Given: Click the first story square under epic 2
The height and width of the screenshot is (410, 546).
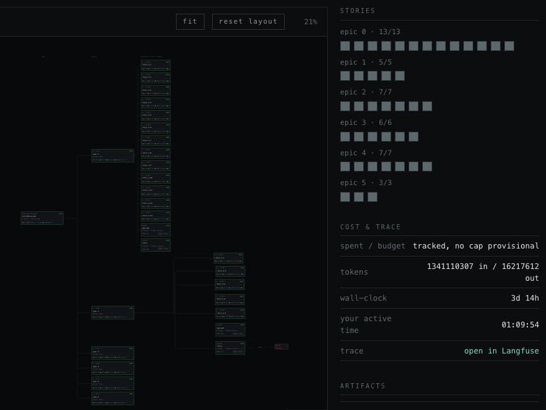Looking at the screenshot, I should click(x=345, y=106).
